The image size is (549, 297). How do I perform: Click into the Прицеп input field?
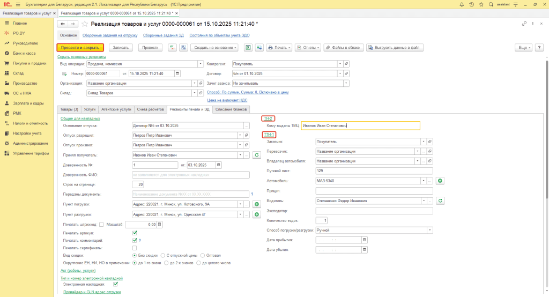tap(374, 190)
